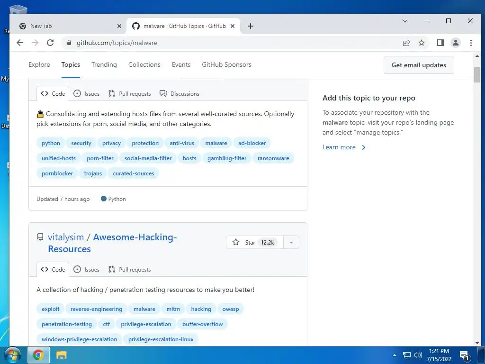Open GitHub Sponsors page
This screenshot has width=485, height=364.
226,64
